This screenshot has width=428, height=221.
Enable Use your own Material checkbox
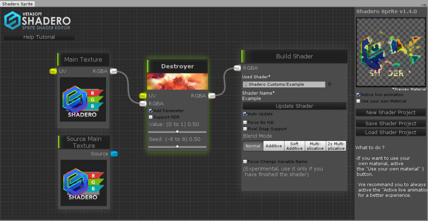(x=358, y=101)
